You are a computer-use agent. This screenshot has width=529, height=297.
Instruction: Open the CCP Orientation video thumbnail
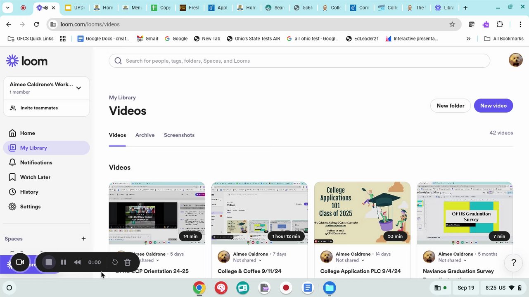[x=157, y=213]
